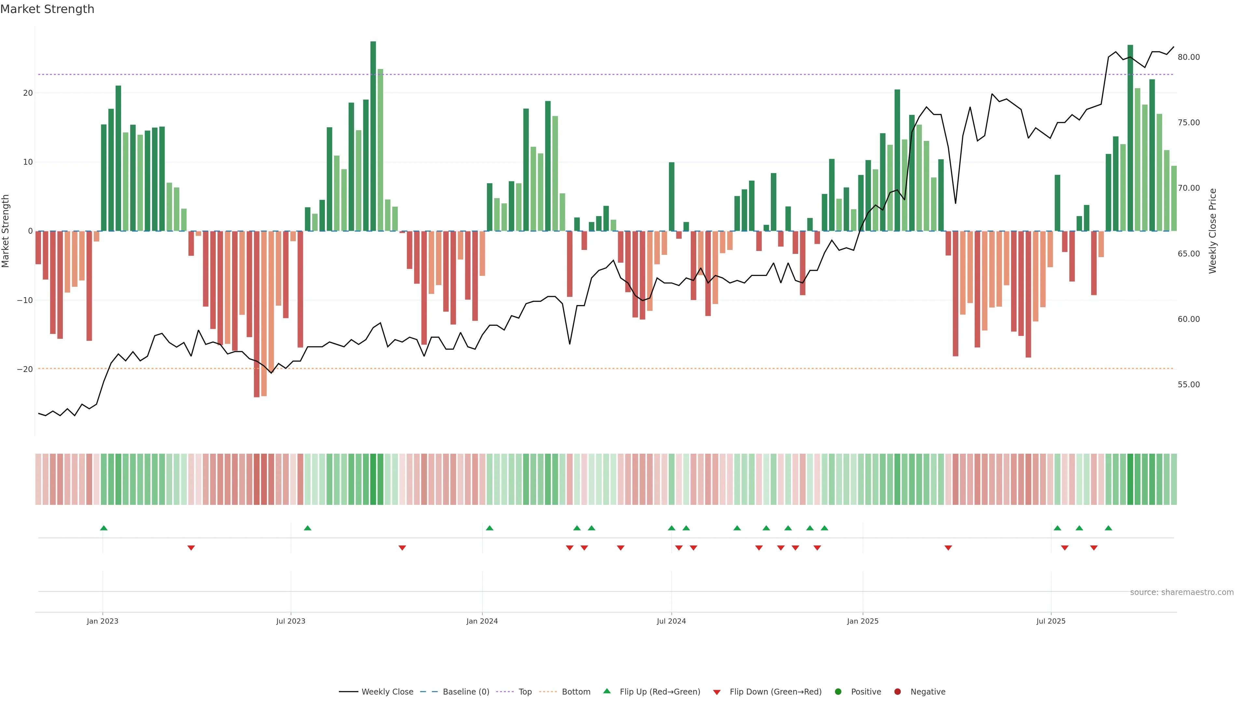The image size is (1250, 703).
Task: Click the flip up triangle just after Jul 2023
Action: click(x=307, y=528)
